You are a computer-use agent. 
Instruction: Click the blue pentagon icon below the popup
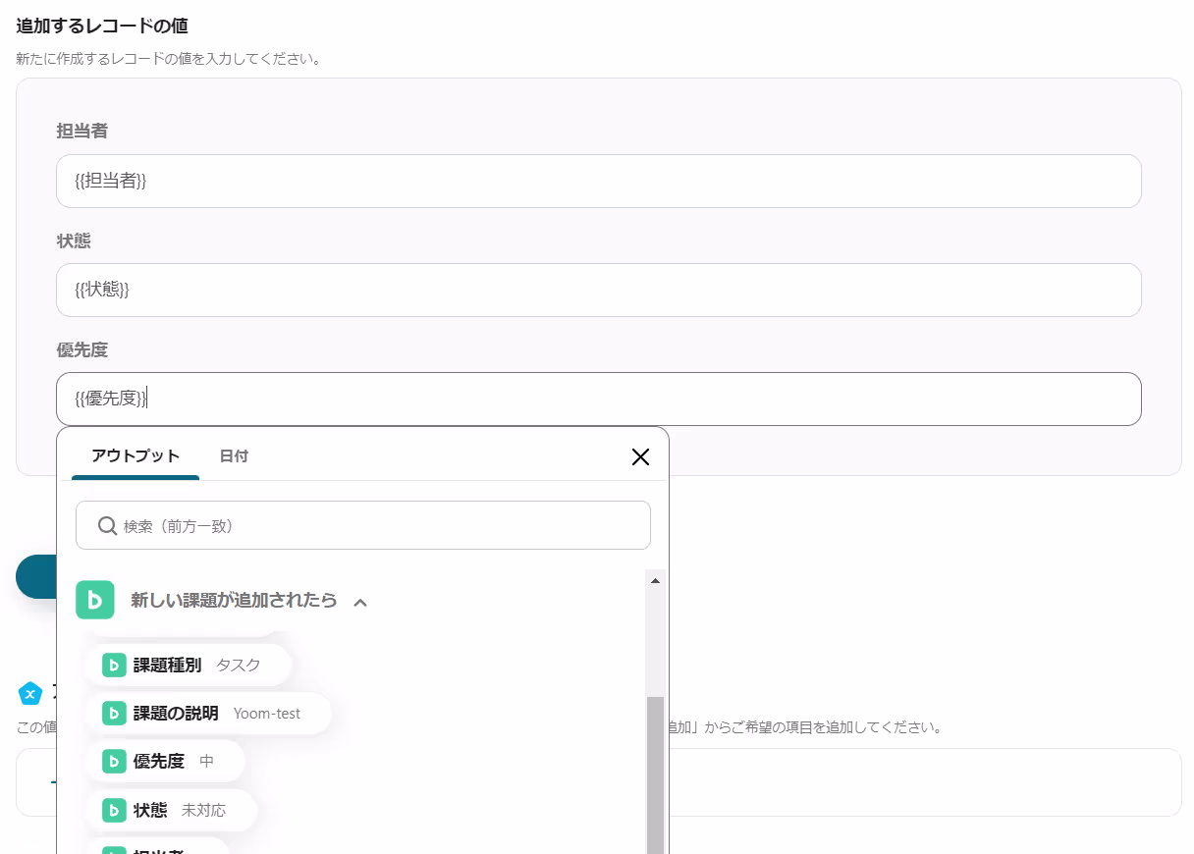point(30,694)
